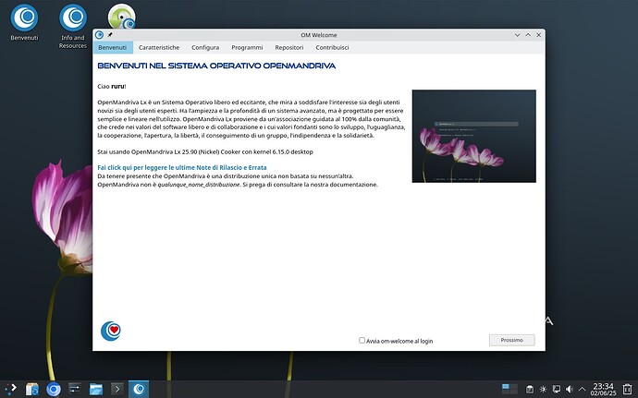Expand the hidden system tray icons

point(582,389)
